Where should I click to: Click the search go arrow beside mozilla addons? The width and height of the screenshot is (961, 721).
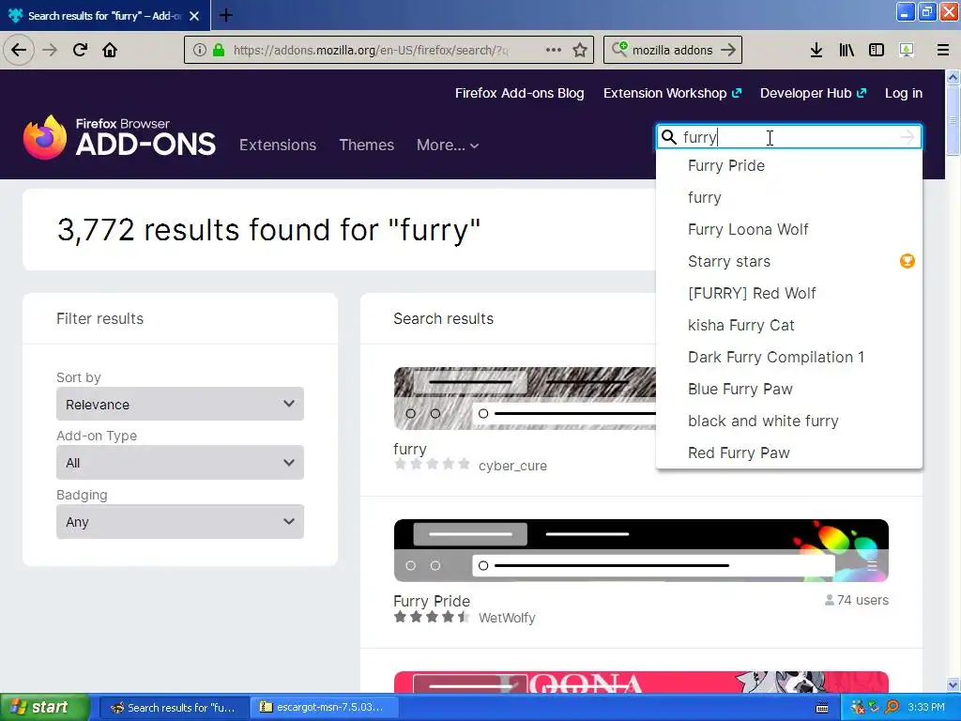pyautogui.click(x=728, y=50)
